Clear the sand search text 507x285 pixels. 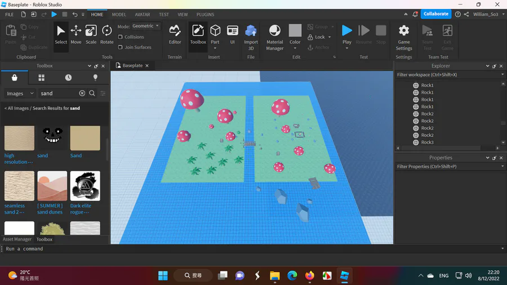coord(82,93)
